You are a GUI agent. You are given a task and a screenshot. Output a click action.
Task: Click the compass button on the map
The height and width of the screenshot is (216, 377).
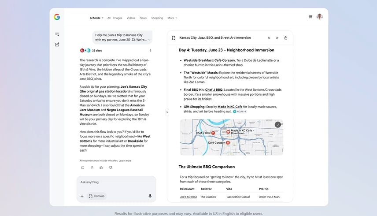[278, 125]
